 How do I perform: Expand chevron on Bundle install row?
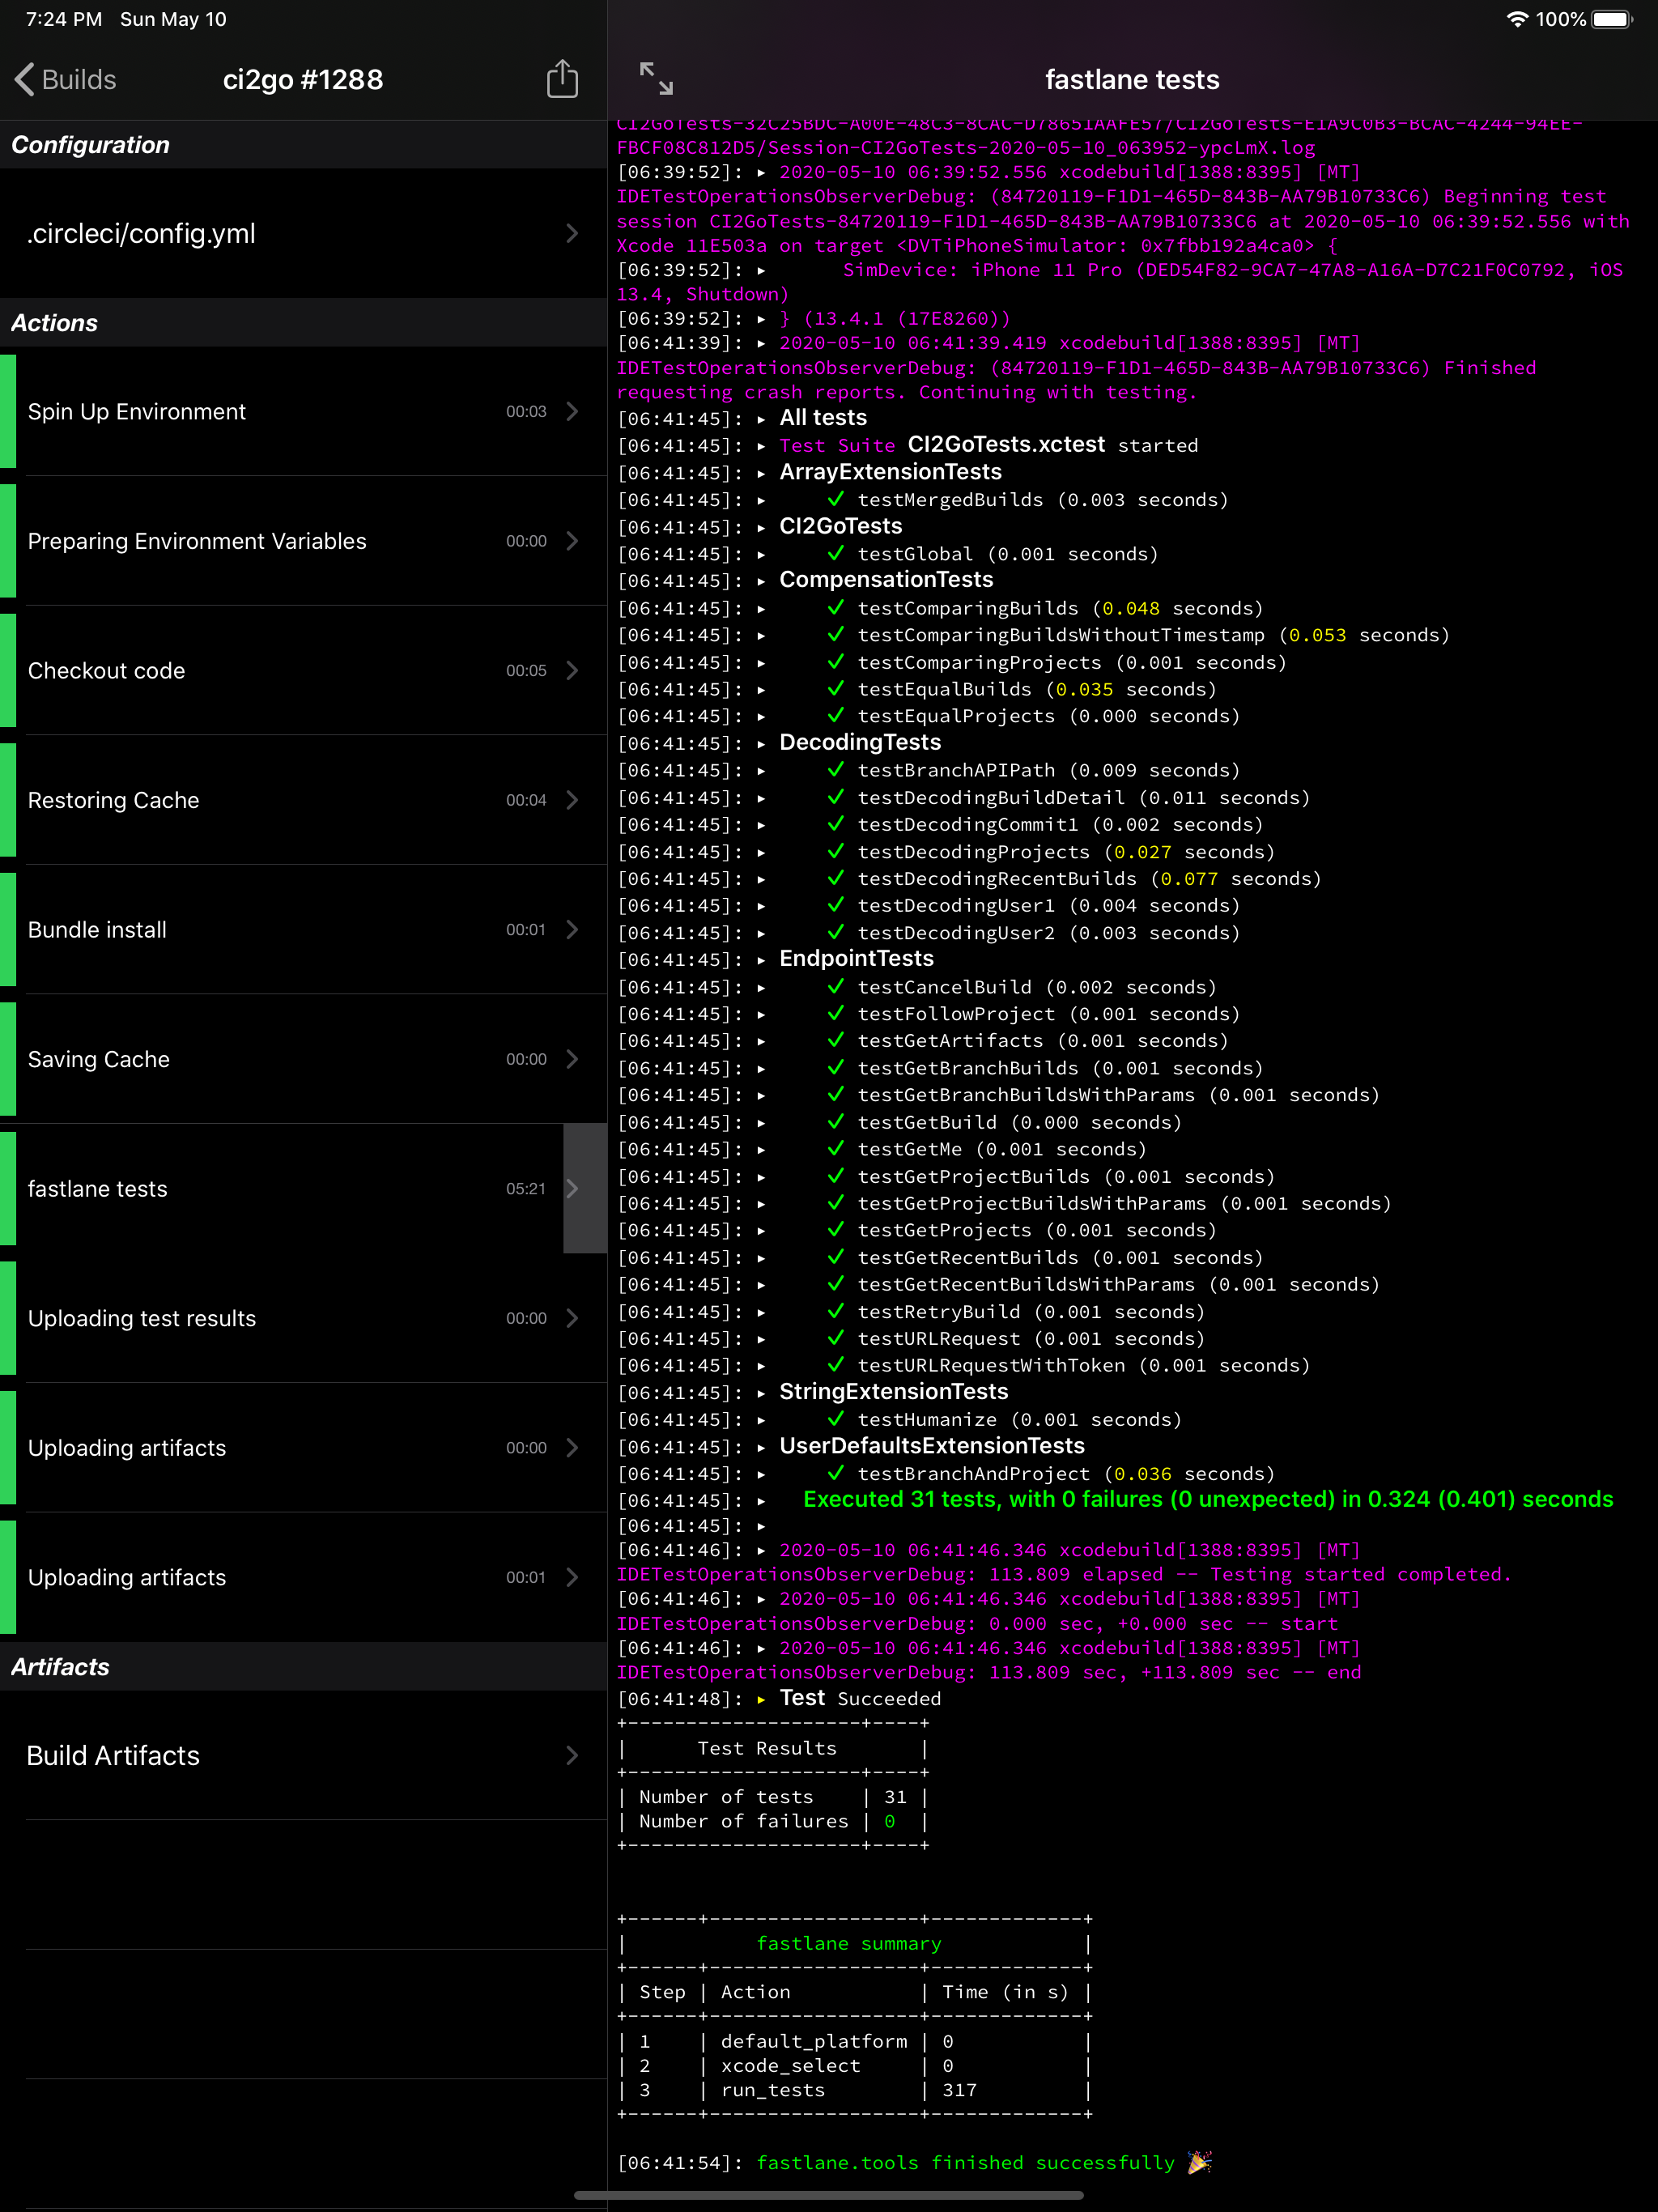tap(572, 929)
